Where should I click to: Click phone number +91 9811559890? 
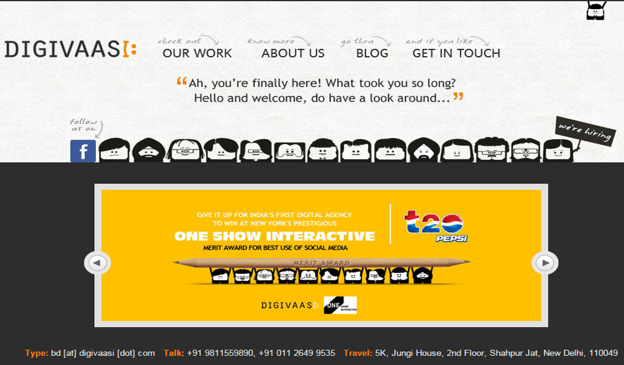pos(220,353)
